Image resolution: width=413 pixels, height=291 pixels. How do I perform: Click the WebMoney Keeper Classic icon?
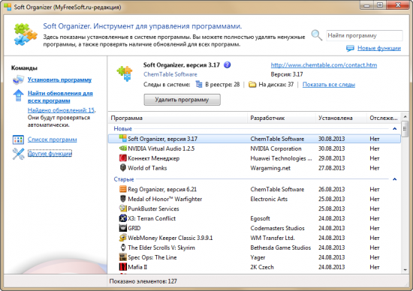coord(122,238)
